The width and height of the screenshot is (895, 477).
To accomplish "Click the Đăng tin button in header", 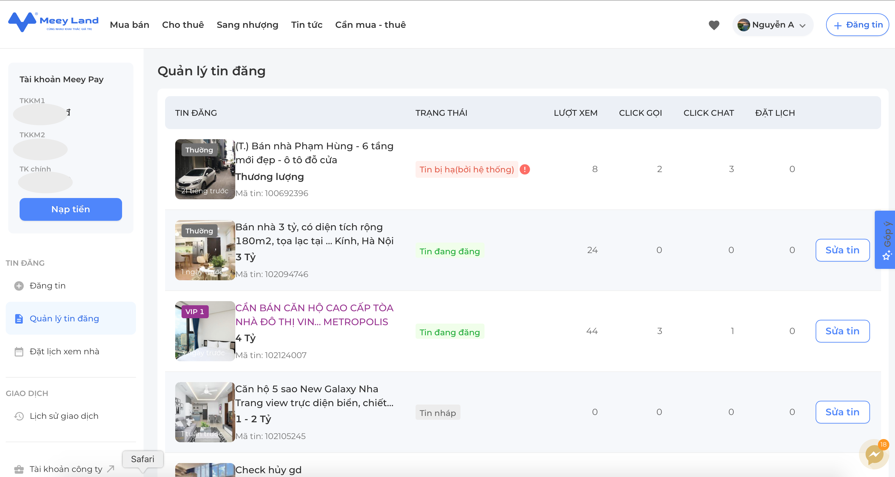I will click(857, 25).
